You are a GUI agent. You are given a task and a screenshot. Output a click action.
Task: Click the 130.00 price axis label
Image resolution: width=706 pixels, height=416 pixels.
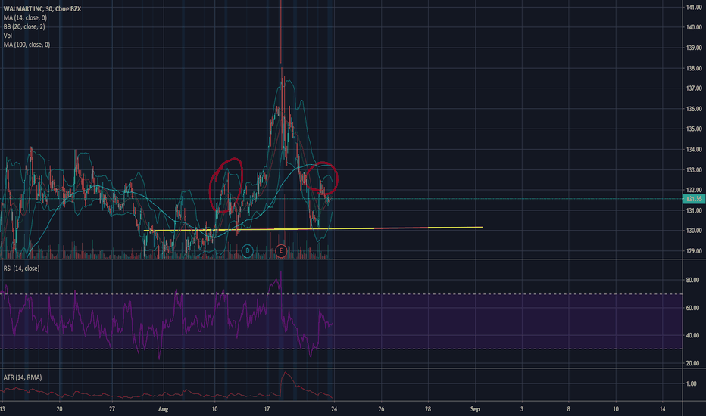pos(694,231)
